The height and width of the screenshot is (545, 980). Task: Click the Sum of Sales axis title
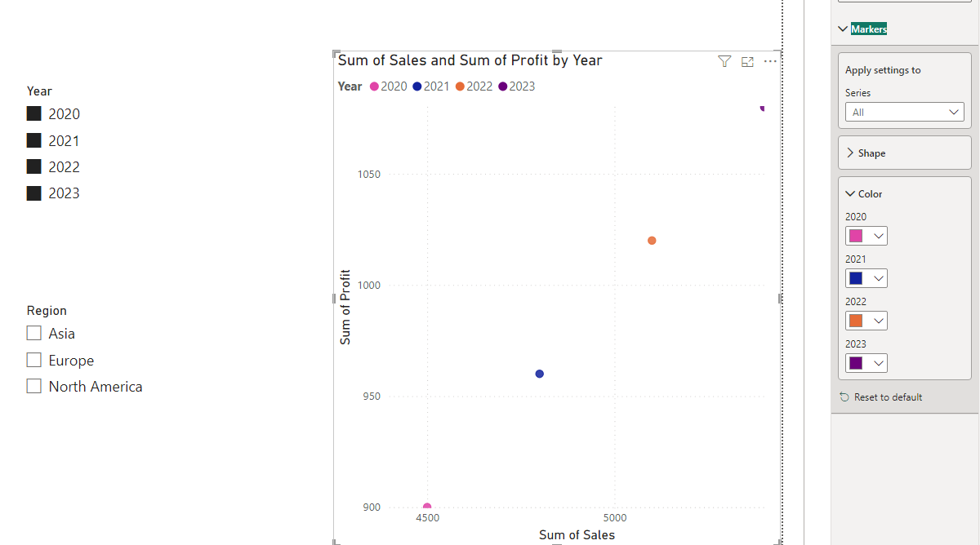(x=577, y=535)
